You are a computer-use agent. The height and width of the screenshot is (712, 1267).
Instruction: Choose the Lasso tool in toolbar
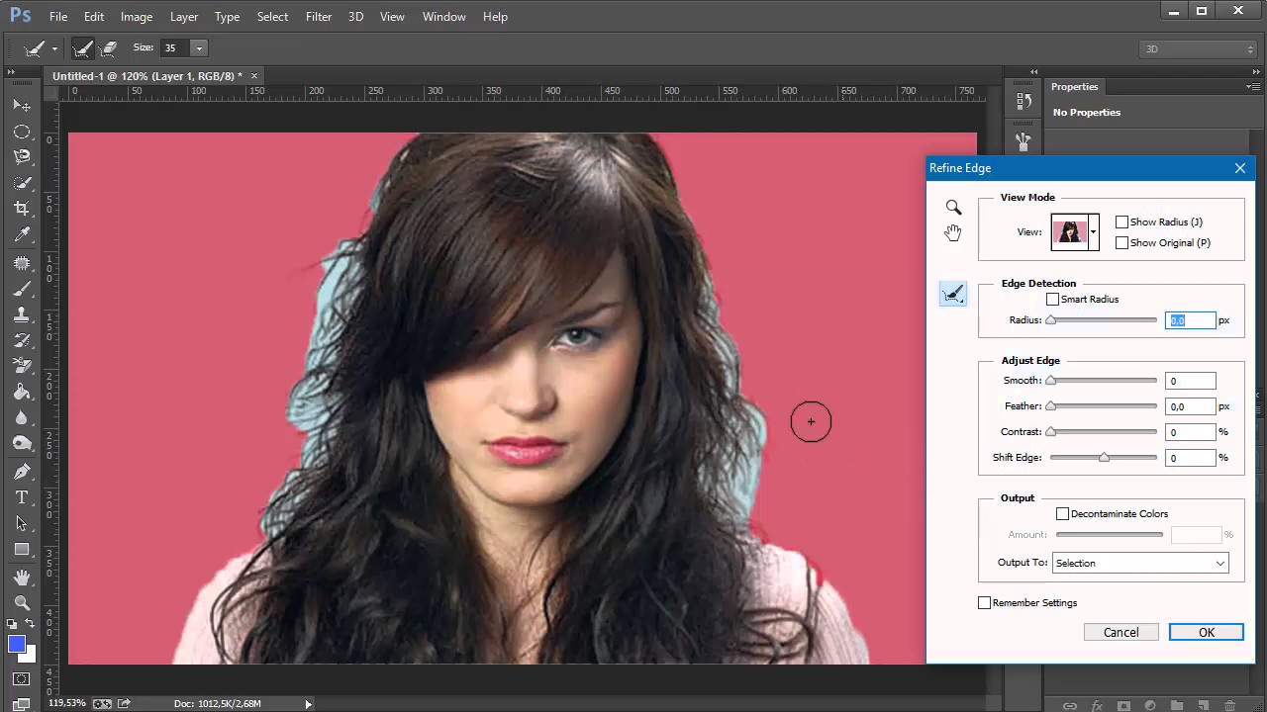coord(22,157)
